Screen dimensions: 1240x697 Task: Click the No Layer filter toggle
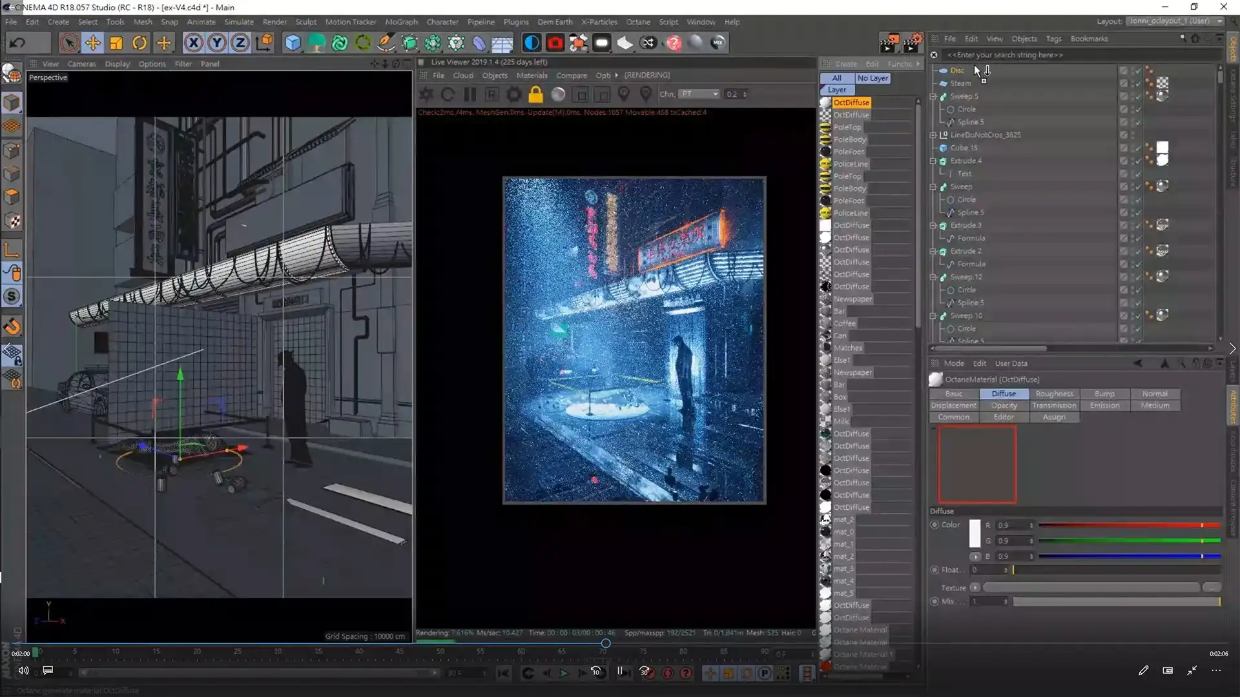[x=873, y=78]
